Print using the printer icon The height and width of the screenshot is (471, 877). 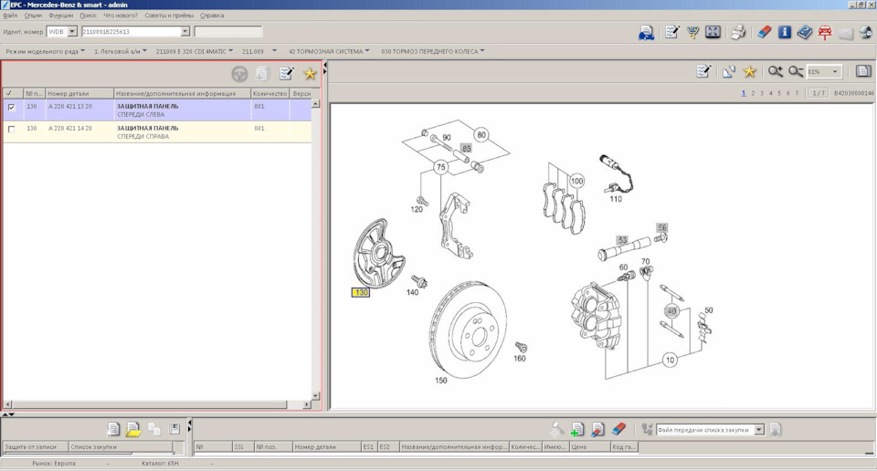coord(738,33)
